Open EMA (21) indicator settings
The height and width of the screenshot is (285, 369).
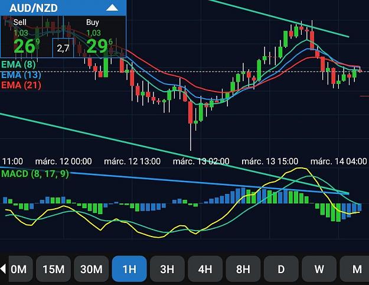pos(21,85)
